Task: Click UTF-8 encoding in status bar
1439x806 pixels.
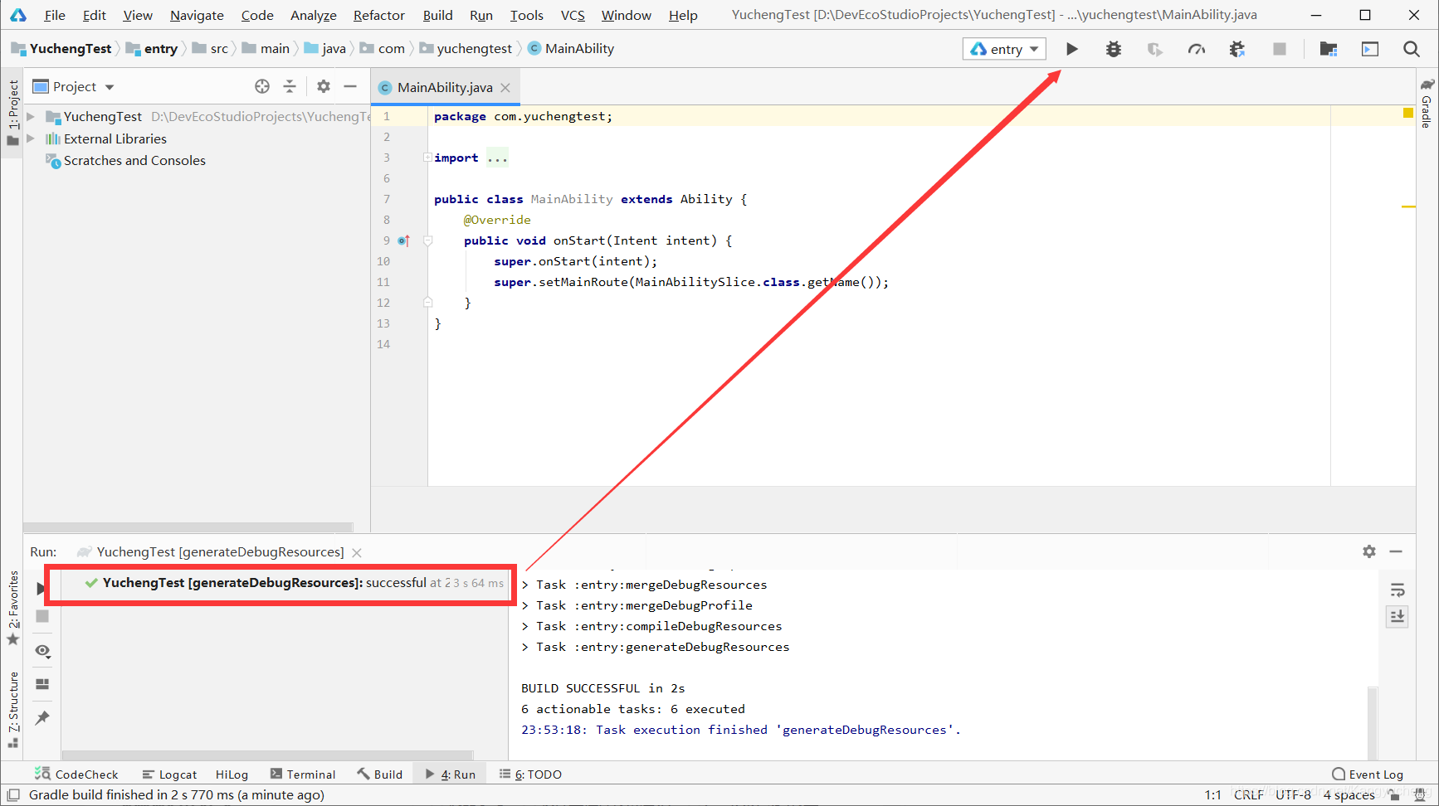Action: point(1293,795)
